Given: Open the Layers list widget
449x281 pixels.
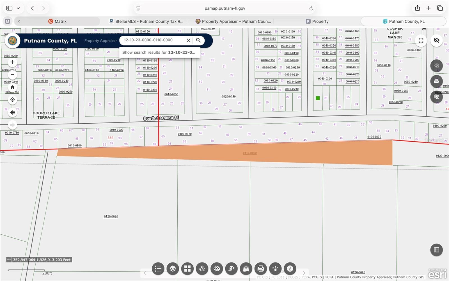Looking at the screenshot, I should [x=173, y=269].
